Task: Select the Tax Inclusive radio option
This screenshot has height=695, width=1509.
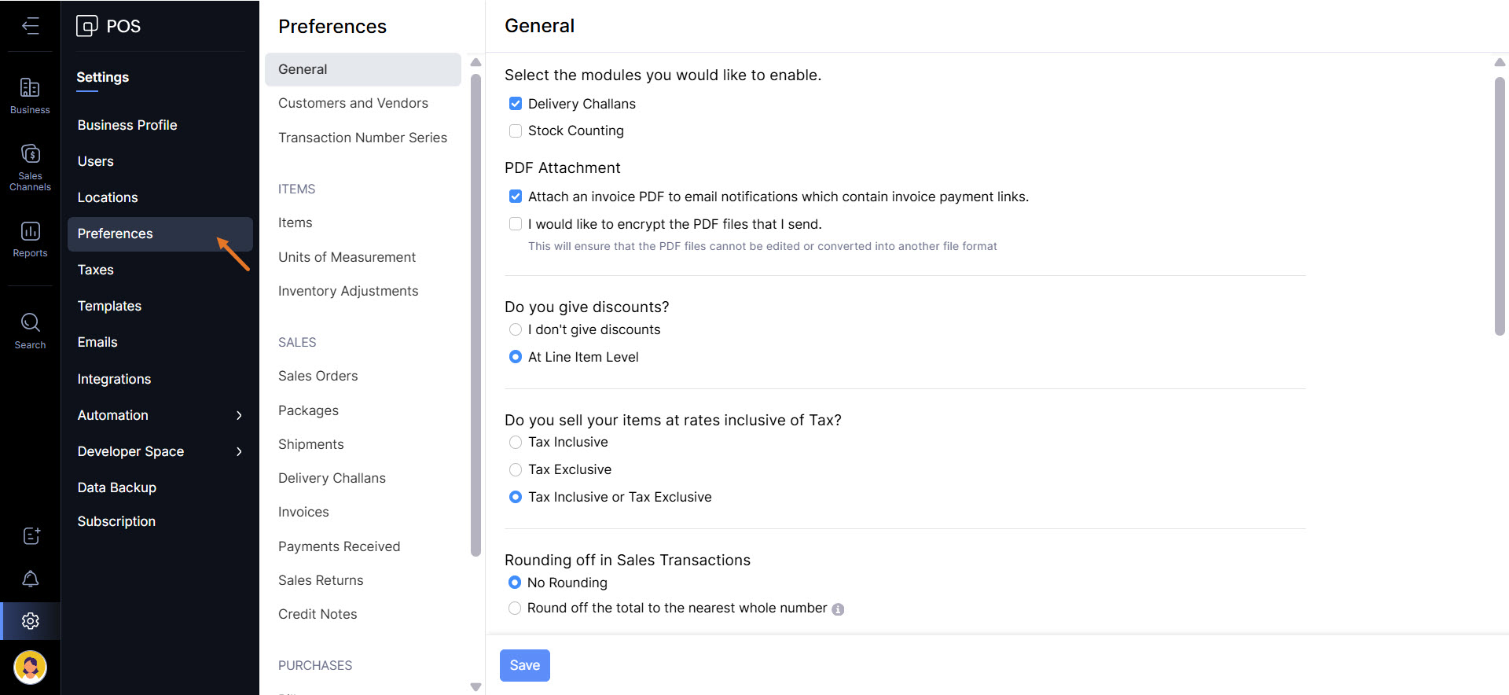Action: (516, 443)
